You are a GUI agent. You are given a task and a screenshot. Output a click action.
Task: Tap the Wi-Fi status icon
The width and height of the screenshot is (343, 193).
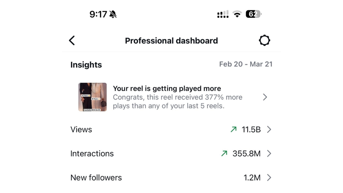pyautogui.click(x=237, y=14)
